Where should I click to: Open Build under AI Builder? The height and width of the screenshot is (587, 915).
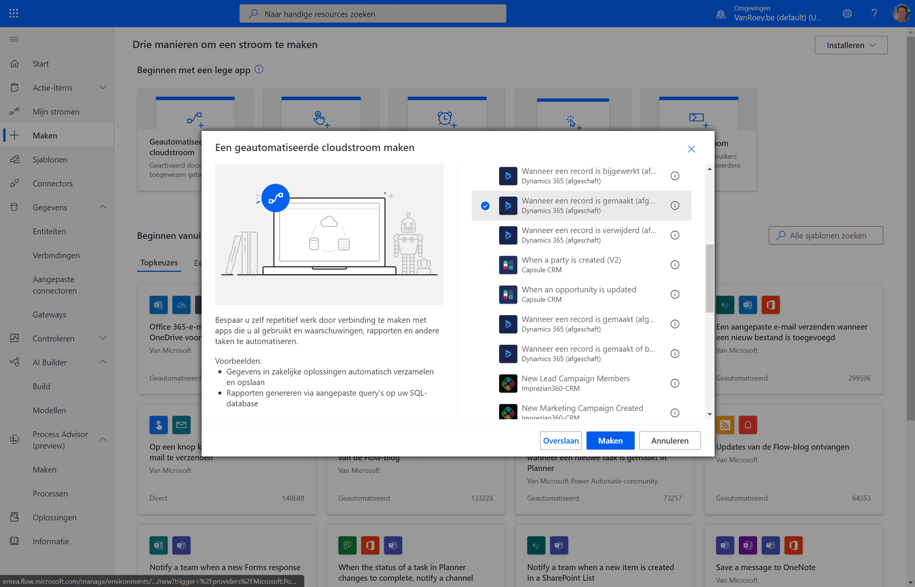click(42, 386)
